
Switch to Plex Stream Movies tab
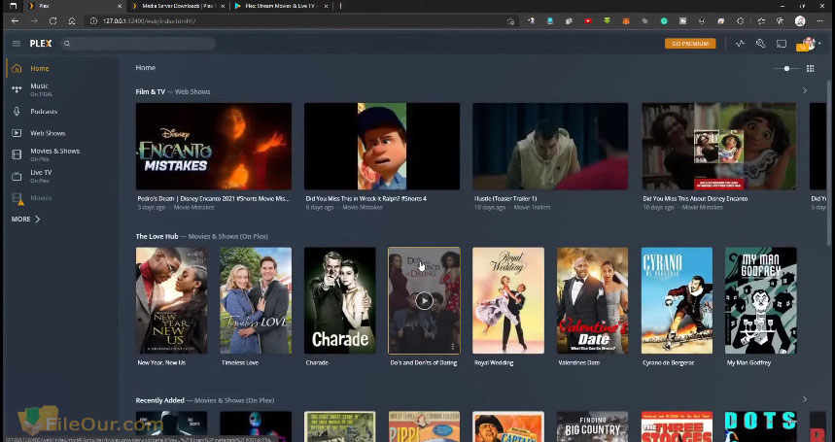(281, 6)
